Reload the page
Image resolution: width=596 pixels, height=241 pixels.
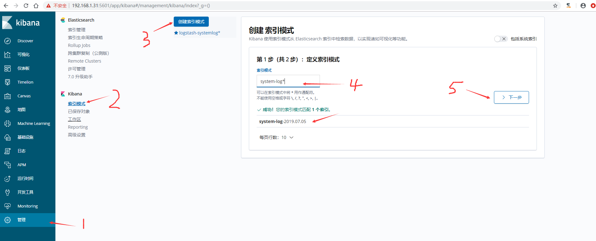[26, 6]
